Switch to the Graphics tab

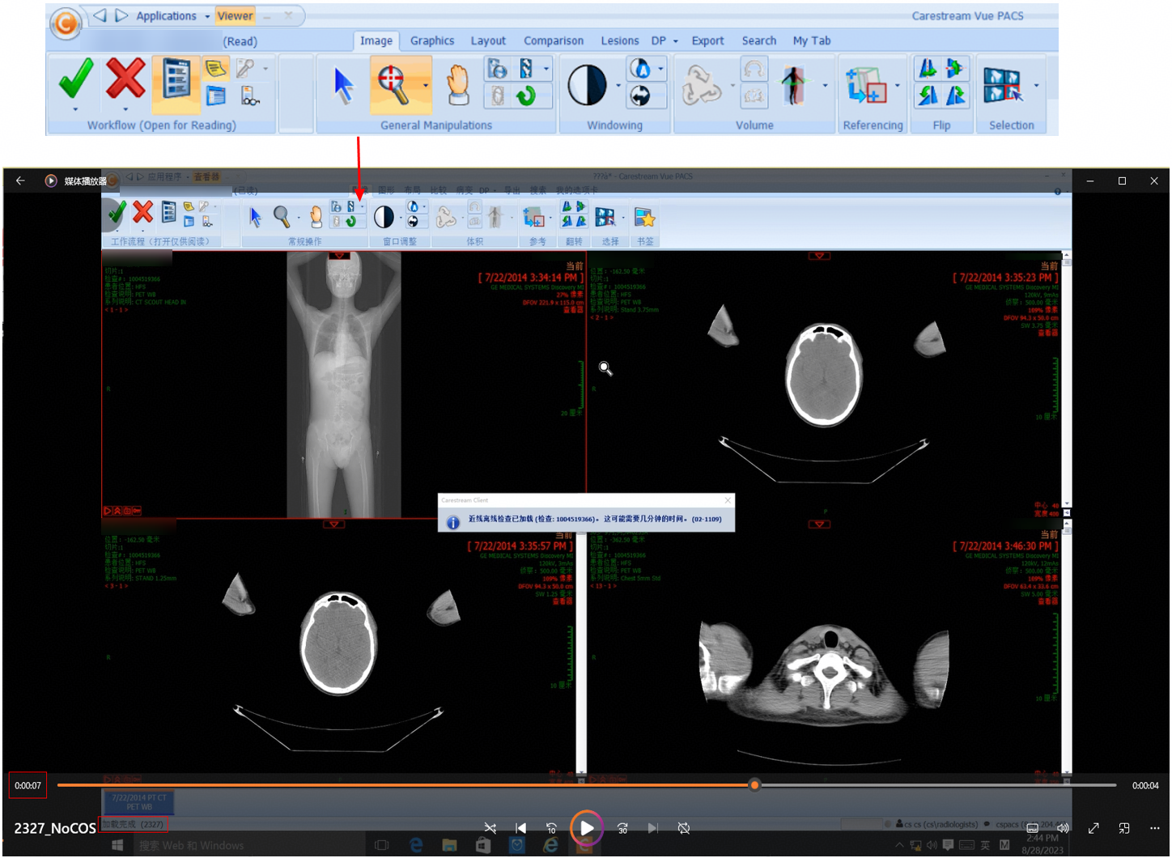tap(432, 40)
